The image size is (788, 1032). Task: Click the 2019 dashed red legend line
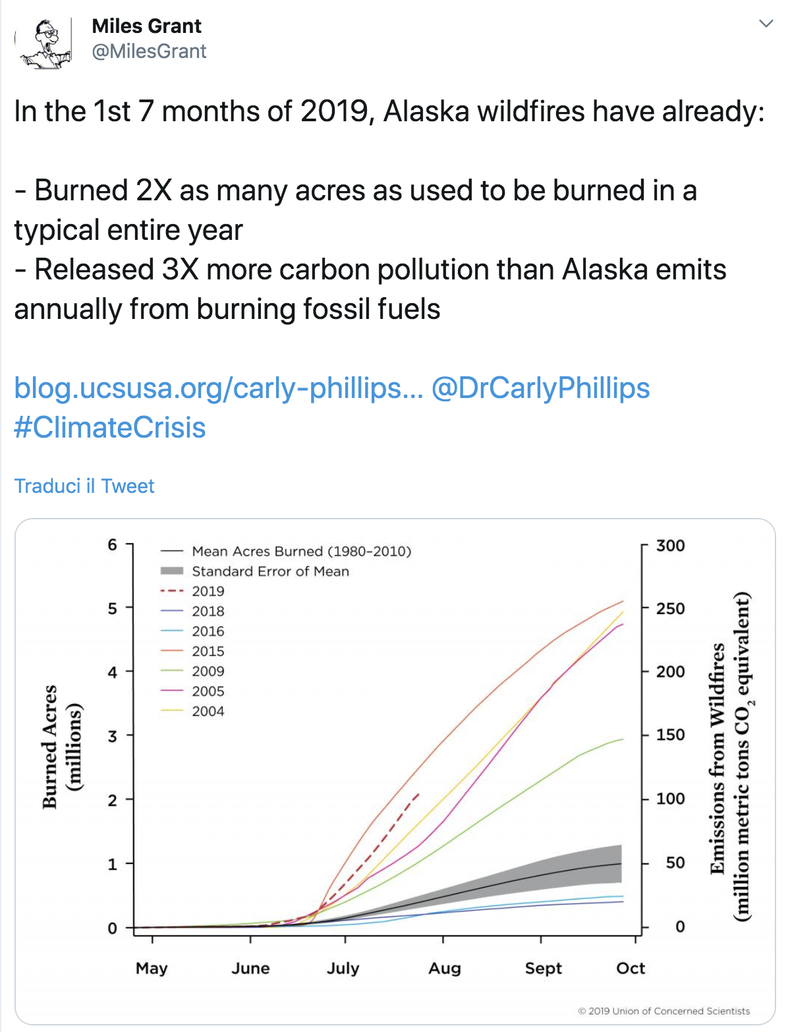(171, 591)
